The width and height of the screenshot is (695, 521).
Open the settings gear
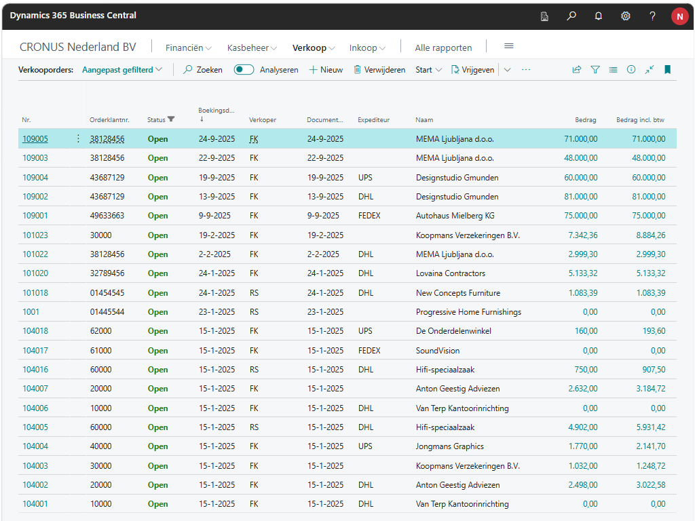(x=626, y=16)
